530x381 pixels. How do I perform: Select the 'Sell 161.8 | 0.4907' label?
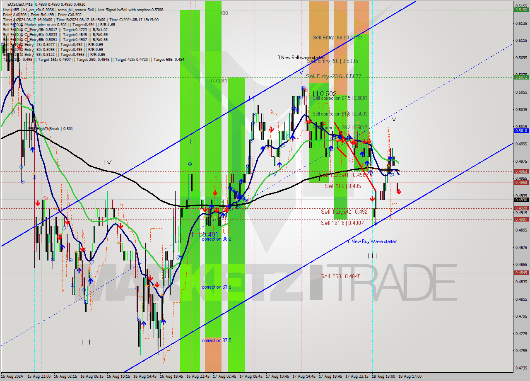point(342,223)
